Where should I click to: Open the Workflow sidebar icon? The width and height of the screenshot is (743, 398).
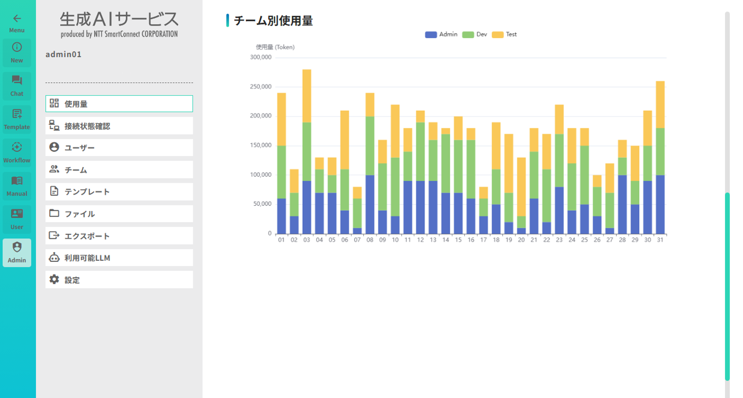tap(17, 147)
